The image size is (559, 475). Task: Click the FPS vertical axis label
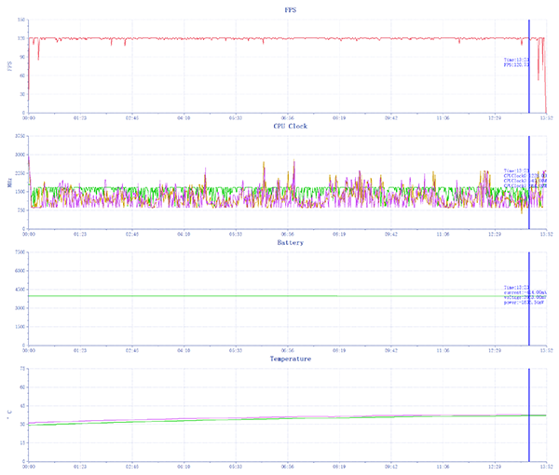(x=10, y=66)
